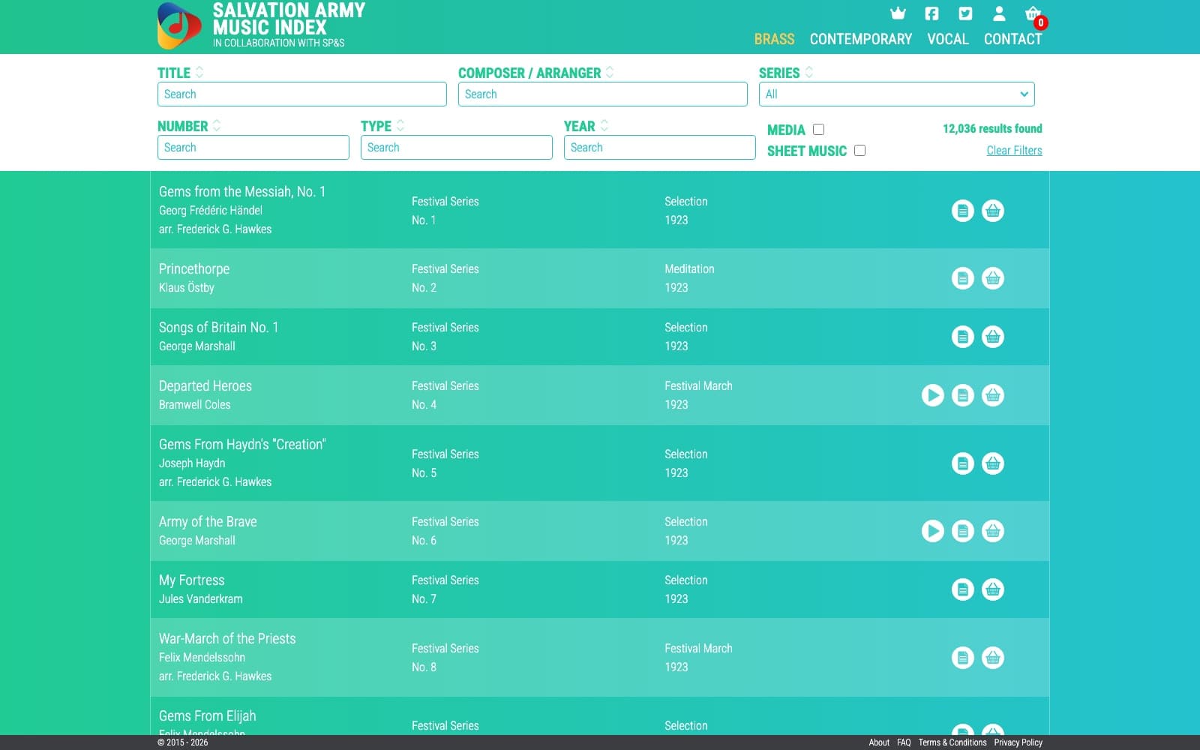Focus the Year search field
Image resolution: width=1200 pixels, height=750 pixels.
click(659, 147)
